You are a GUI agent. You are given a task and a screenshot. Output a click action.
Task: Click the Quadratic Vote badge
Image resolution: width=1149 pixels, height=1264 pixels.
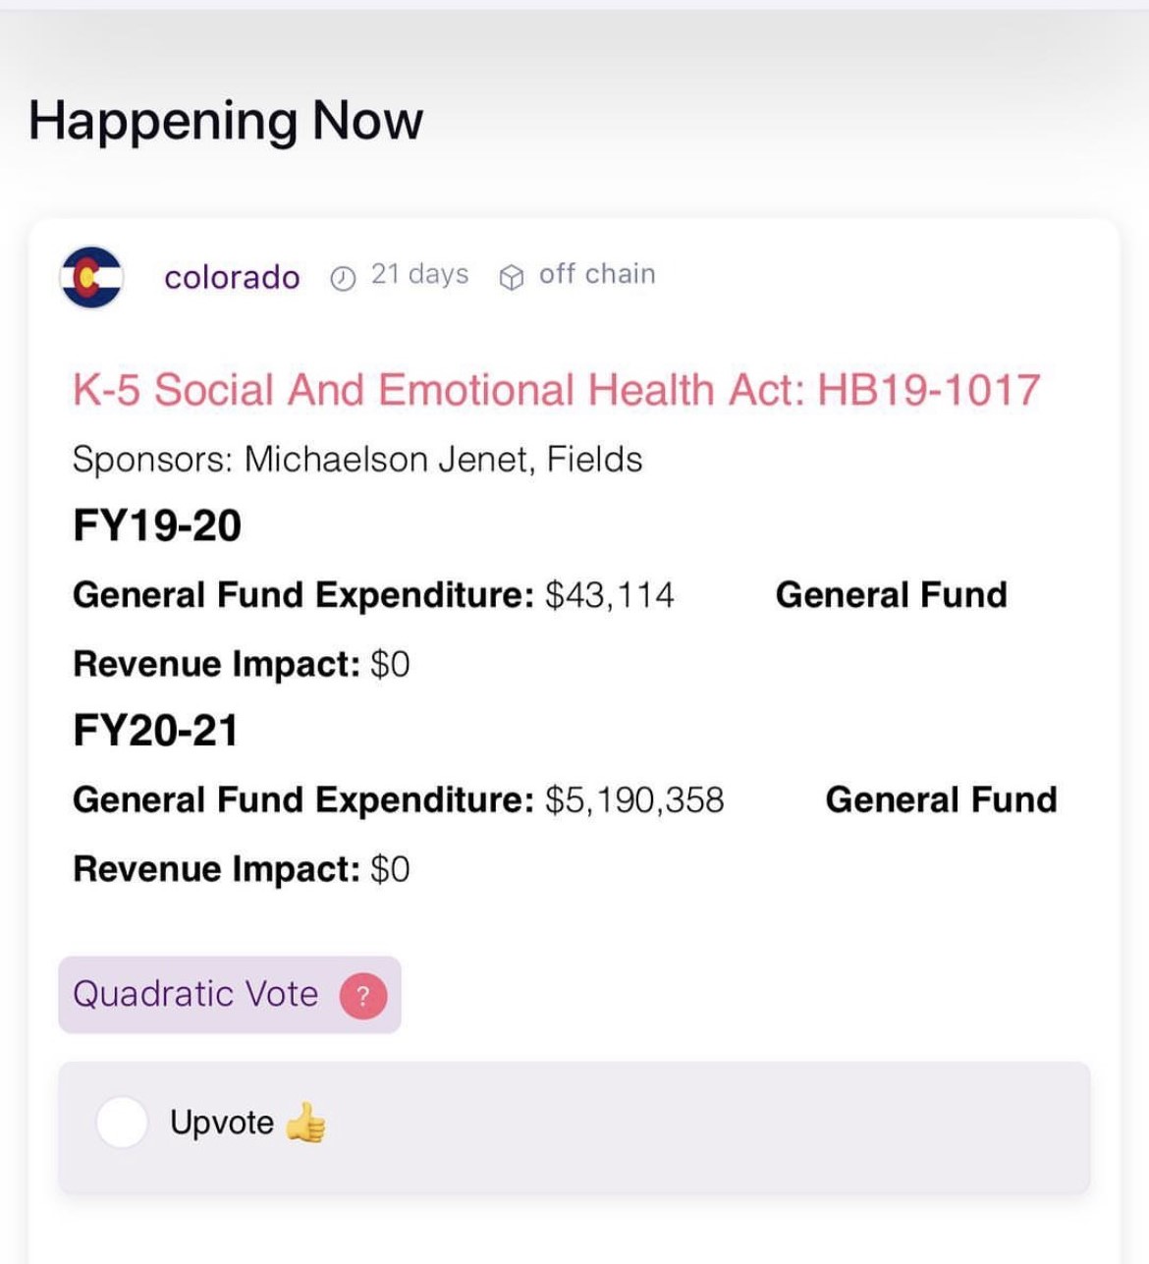[x=230, y=995]
